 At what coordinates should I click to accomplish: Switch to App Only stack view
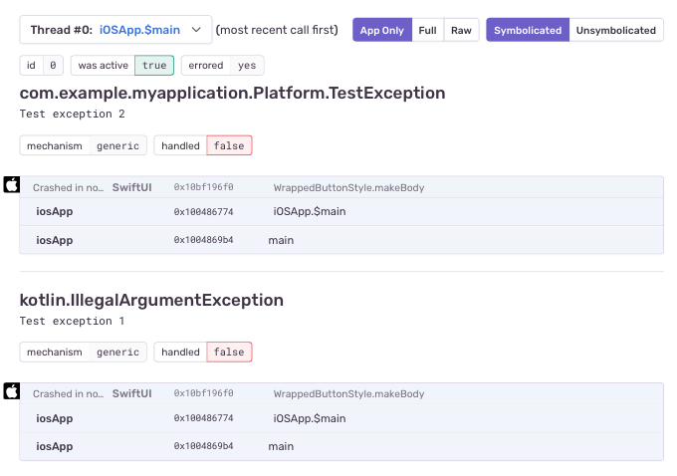pos(382,30)
